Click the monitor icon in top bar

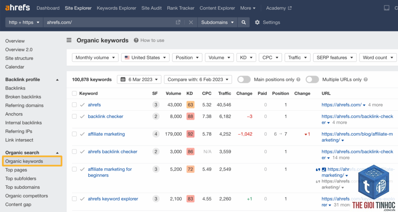pos(387,8)
